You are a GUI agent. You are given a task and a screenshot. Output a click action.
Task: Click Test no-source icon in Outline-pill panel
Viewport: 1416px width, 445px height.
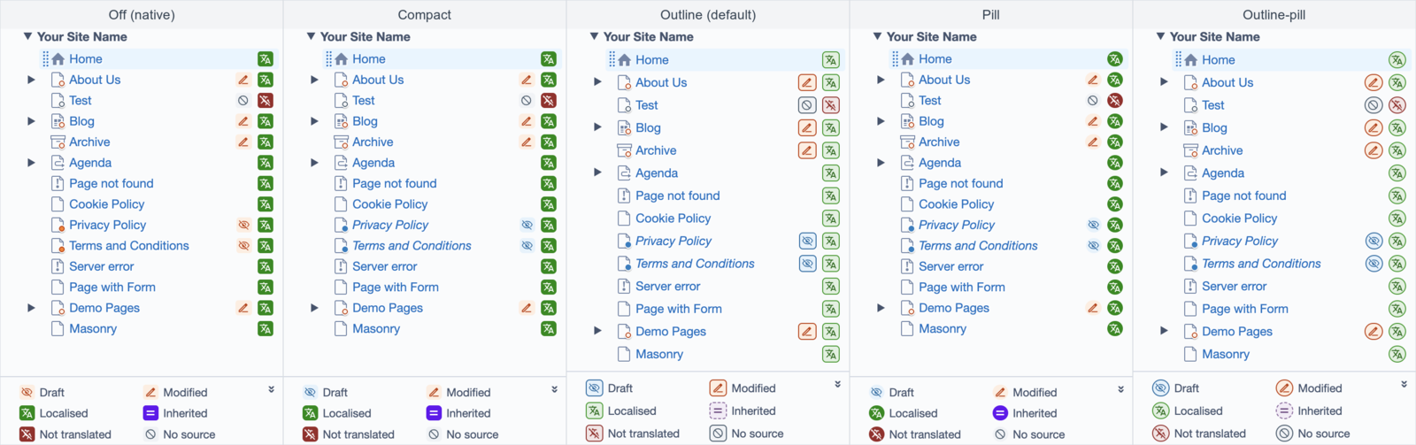(x=1374, y=105)
